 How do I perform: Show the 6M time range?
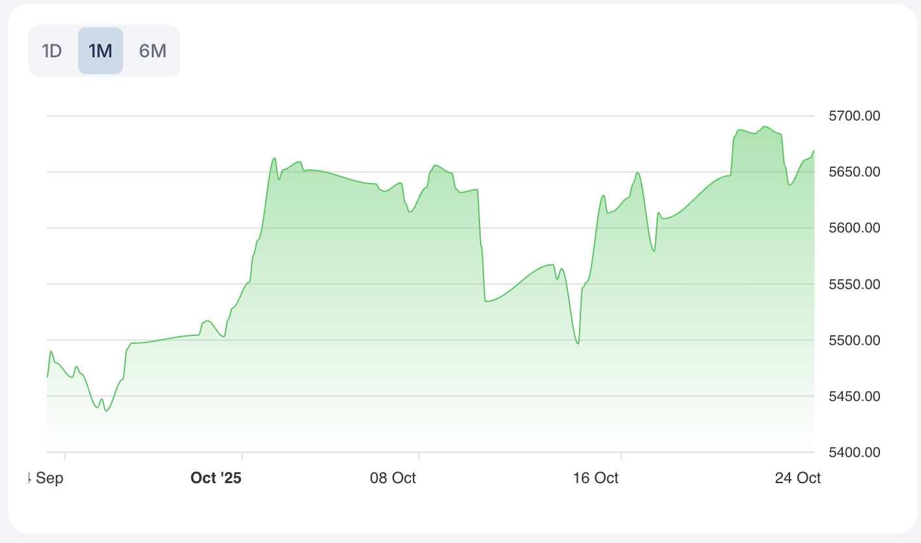click(x=153, y=51)
